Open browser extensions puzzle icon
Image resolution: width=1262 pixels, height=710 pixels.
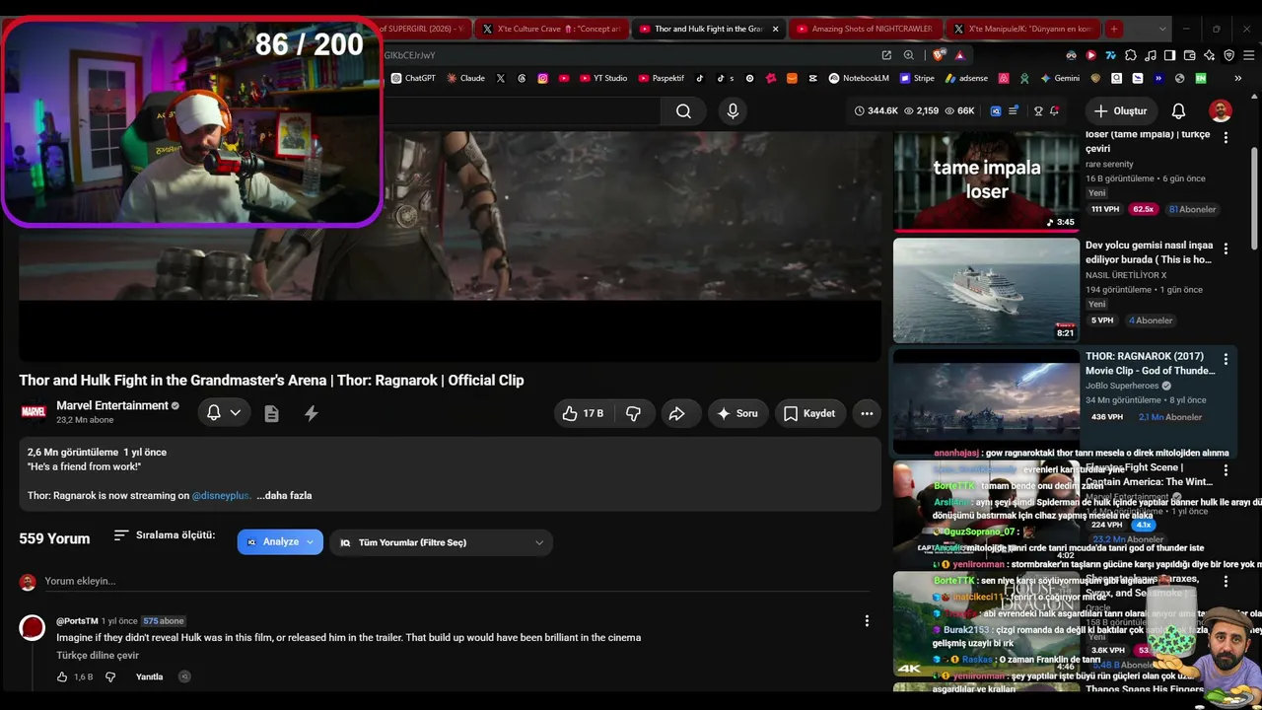(1131, 55)
